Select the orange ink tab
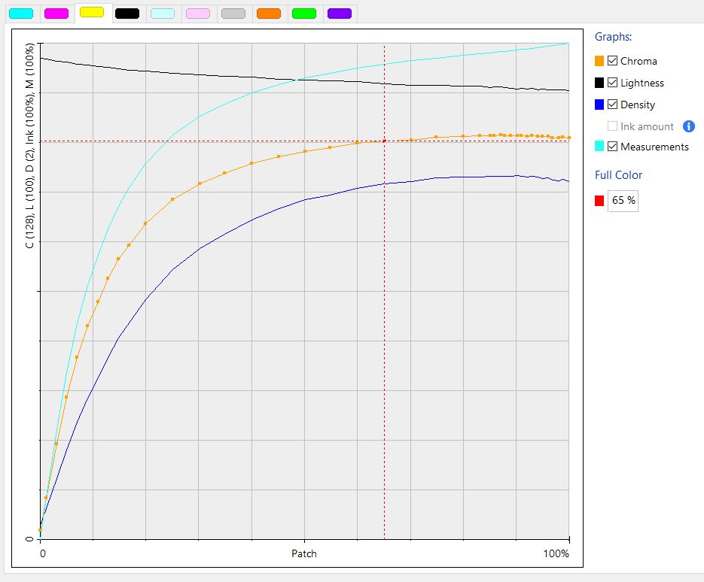Image resolution: width=704 pixels, height=582 pixels. 269,14
